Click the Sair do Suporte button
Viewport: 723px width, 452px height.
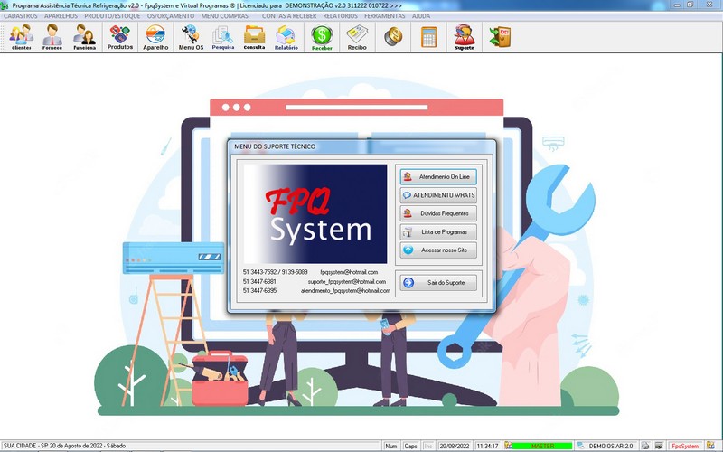coord(438,282)
